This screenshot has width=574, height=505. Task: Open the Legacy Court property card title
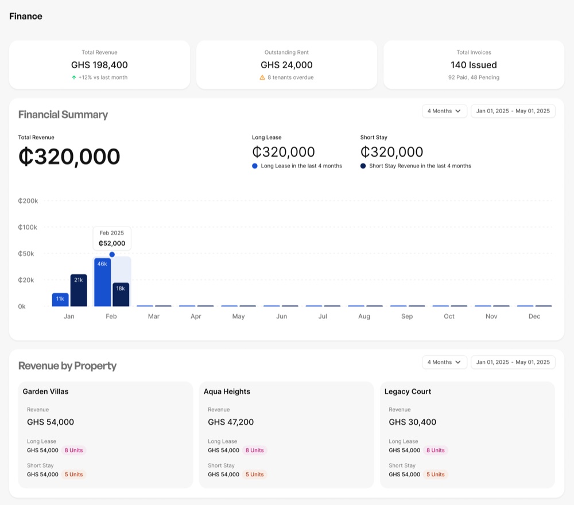408,391
